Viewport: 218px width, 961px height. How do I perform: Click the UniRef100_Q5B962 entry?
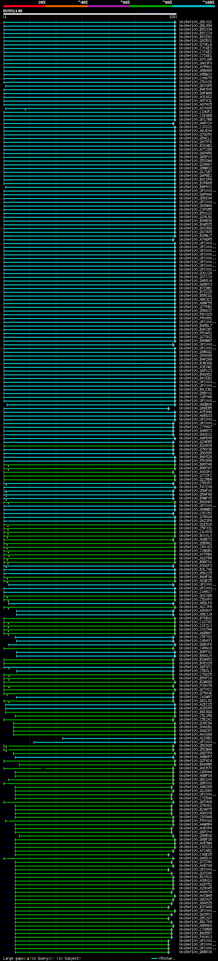196,543
